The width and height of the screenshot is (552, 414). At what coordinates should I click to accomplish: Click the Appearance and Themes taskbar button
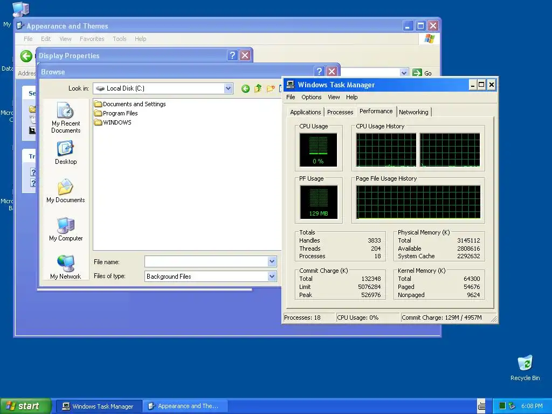[x=185, y=406]
